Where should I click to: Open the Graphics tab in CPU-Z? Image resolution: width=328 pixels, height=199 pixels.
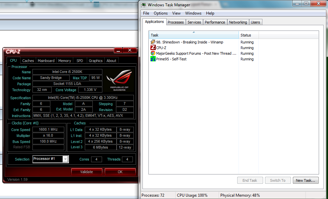coord(96,61)
